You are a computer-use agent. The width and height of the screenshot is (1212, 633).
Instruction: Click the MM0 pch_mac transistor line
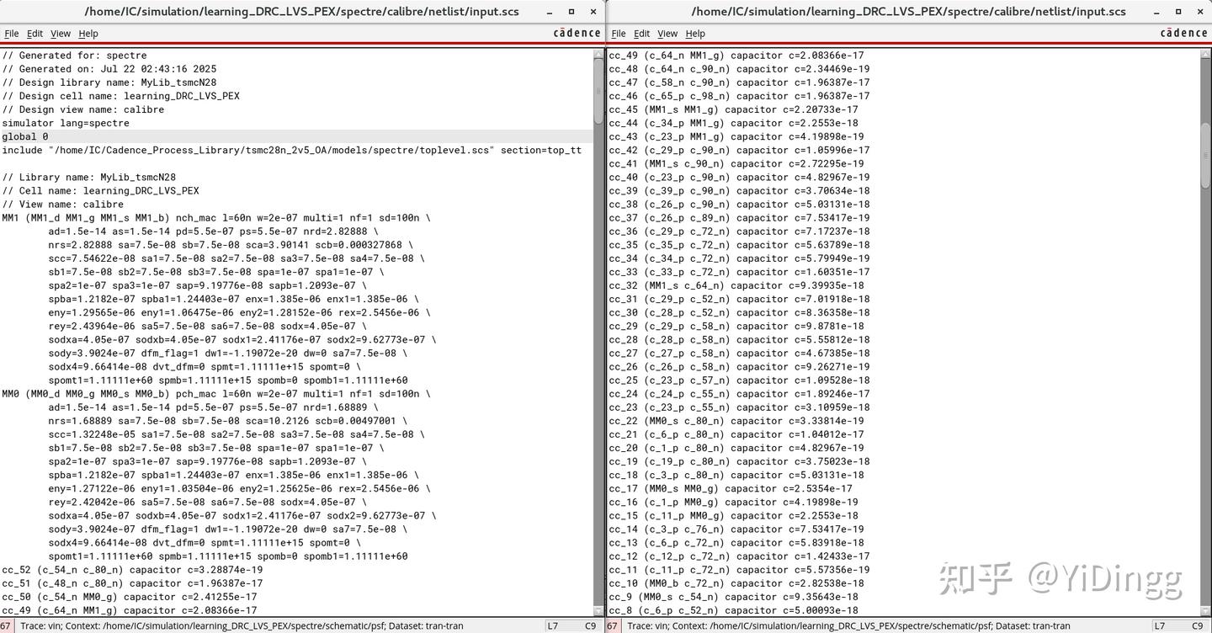(216, 394)
